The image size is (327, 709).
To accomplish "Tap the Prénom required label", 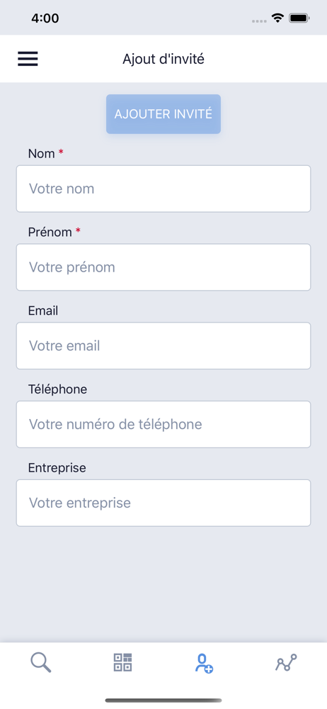I will pos(54,233).
